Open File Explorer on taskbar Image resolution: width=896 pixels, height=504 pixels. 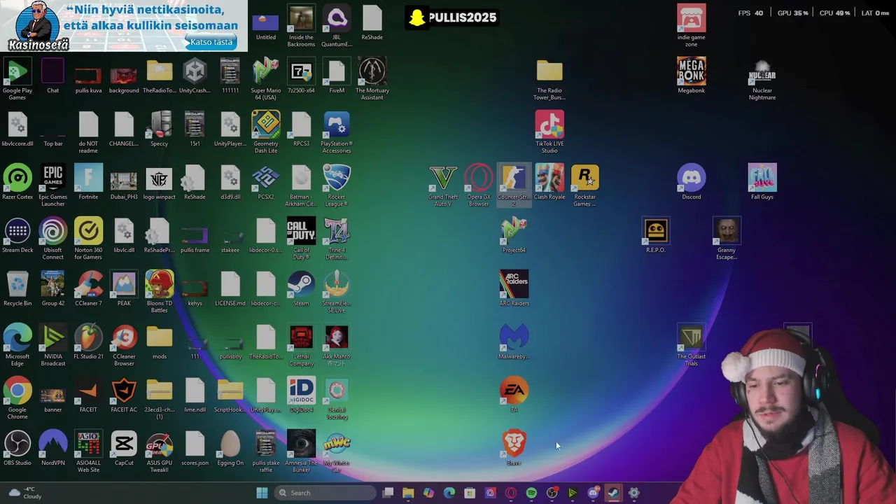408,493
